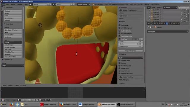Enable the World Background checkbox
This screenshot has width=190, height=107.
[x=119, y=28]
